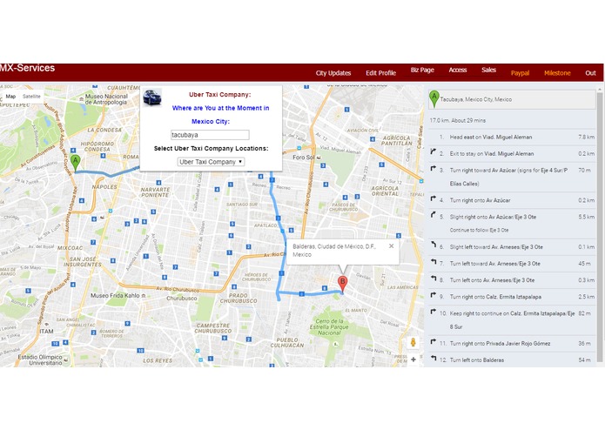Open Biz Page menu item
Viewport: 605px width, 430px height.
click(422, 70)
